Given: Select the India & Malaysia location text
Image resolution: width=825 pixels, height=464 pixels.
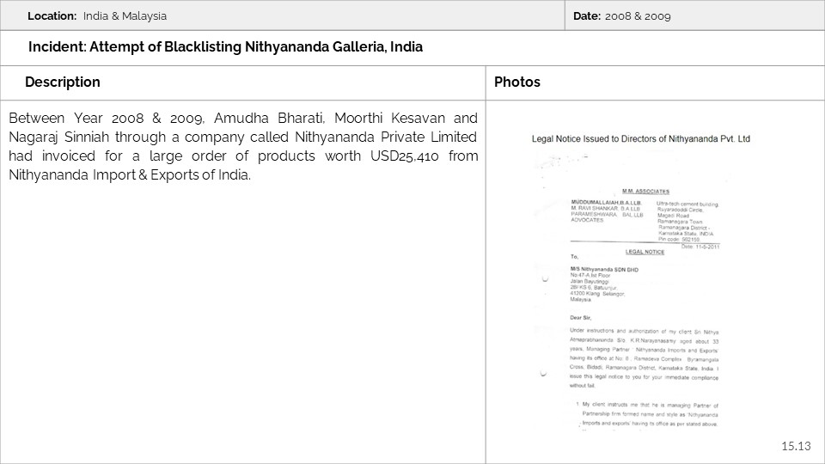Looking at the screenshot, I should (x=125, y=16).
